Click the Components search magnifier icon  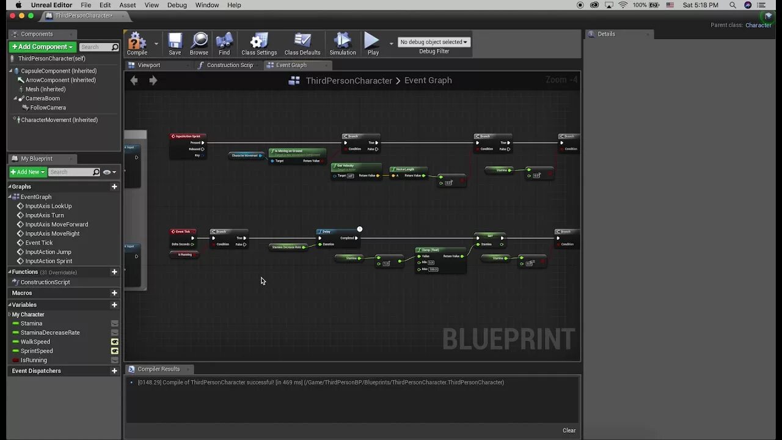pyautogui.click(x=115, y=47)
